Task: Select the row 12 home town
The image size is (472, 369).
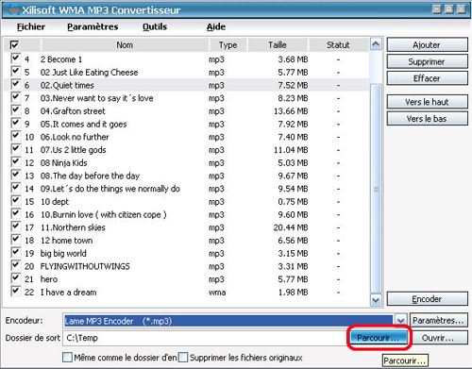Action: pyautogui.click(x=186, y=241)
